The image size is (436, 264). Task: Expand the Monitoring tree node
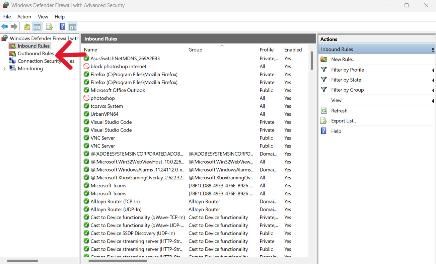point(4,69)
